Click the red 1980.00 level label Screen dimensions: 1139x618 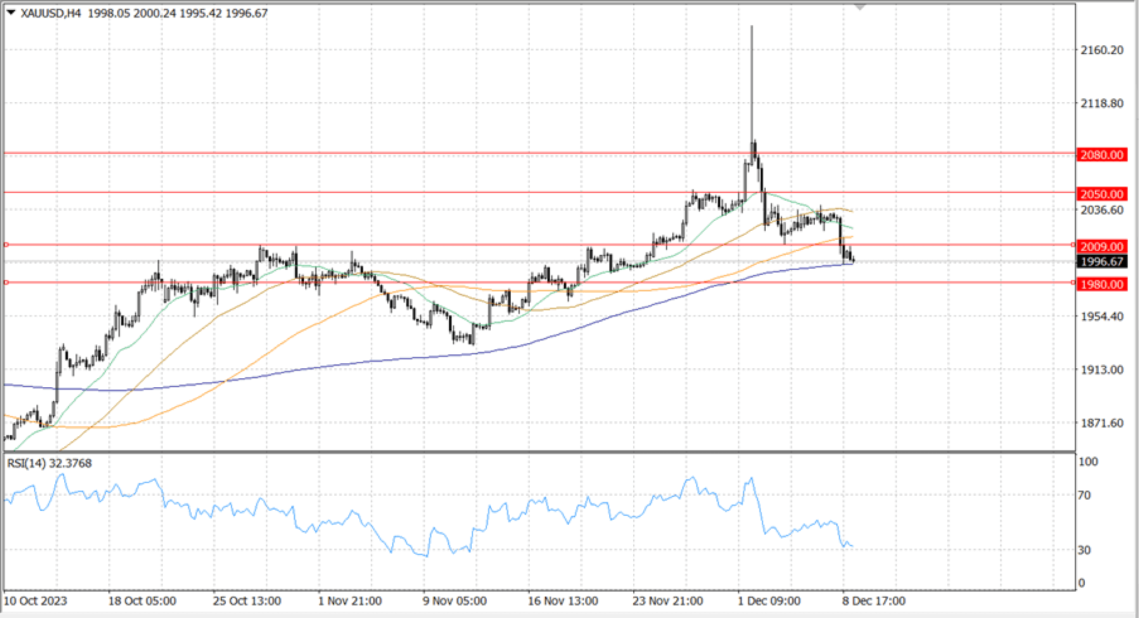coord(1101,284)
